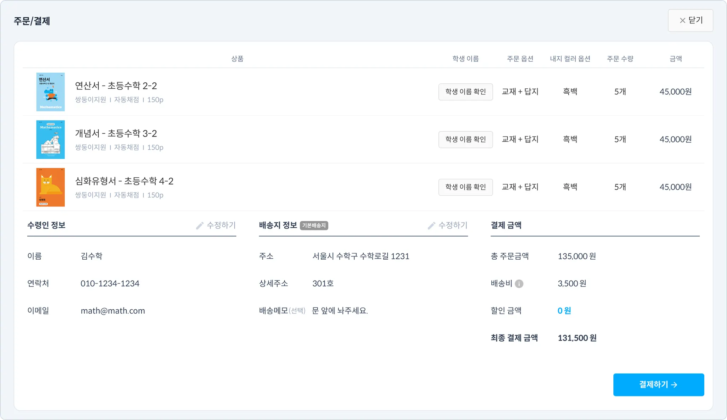727x420 pixels.
Task: Click the 연산서 - 초등수학 2-2 title
Action: click(116, 86)
